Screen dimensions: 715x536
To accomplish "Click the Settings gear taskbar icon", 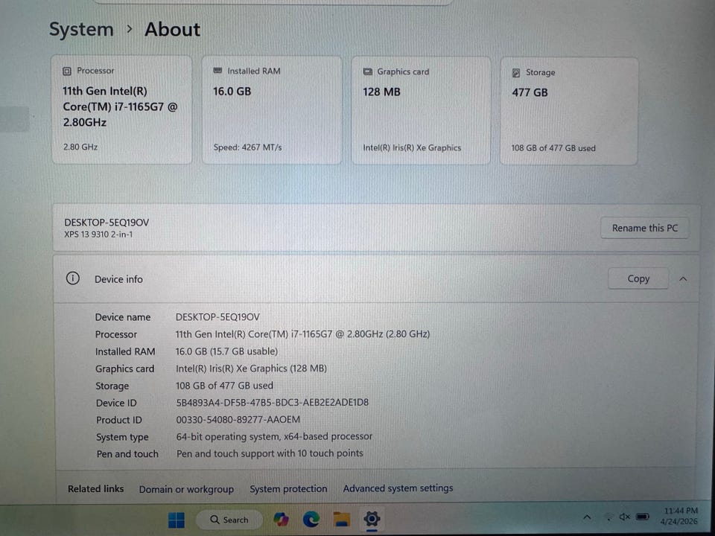I will [372, 519].
